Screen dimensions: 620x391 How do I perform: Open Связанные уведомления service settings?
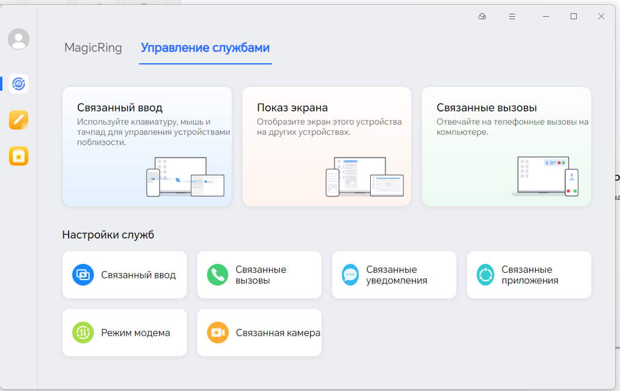(395, 275)
